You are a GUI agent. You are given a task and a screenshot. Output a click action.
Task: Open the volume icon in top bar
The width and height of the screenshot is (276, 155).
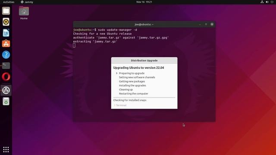click(x=267, y=2)
